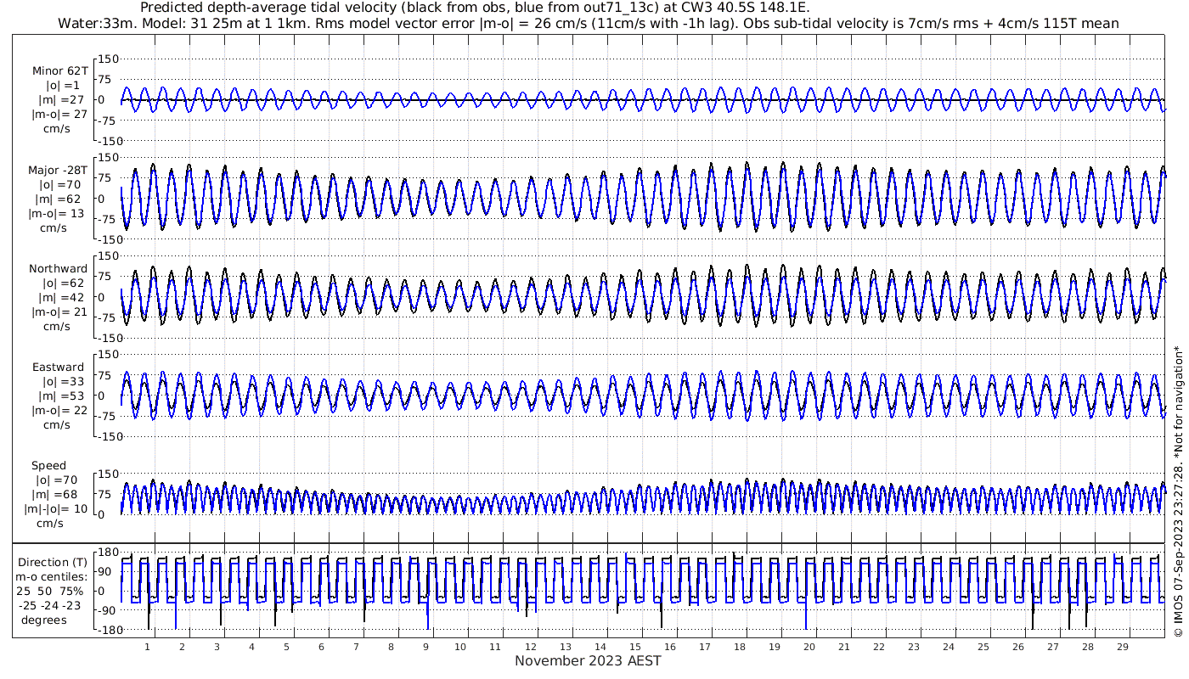Image resolution: width=1189 pixels, height=679 pixels.
Task: Click '|m| =62' under Major -28T
Action: point(59,199)
